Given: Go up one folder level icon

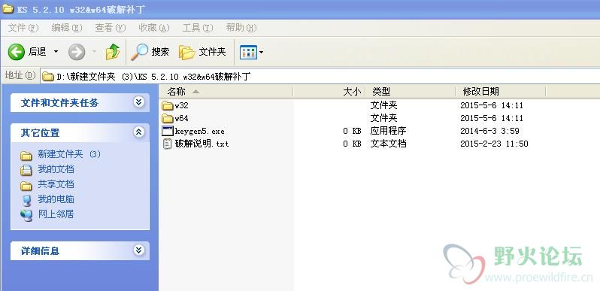Looking at the screenshot, I should pos(113,52).
